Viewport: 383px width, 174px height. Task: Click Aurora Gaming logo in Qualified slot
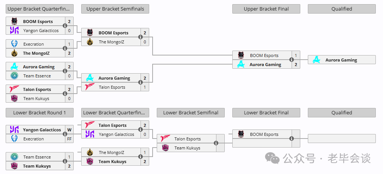317,60
